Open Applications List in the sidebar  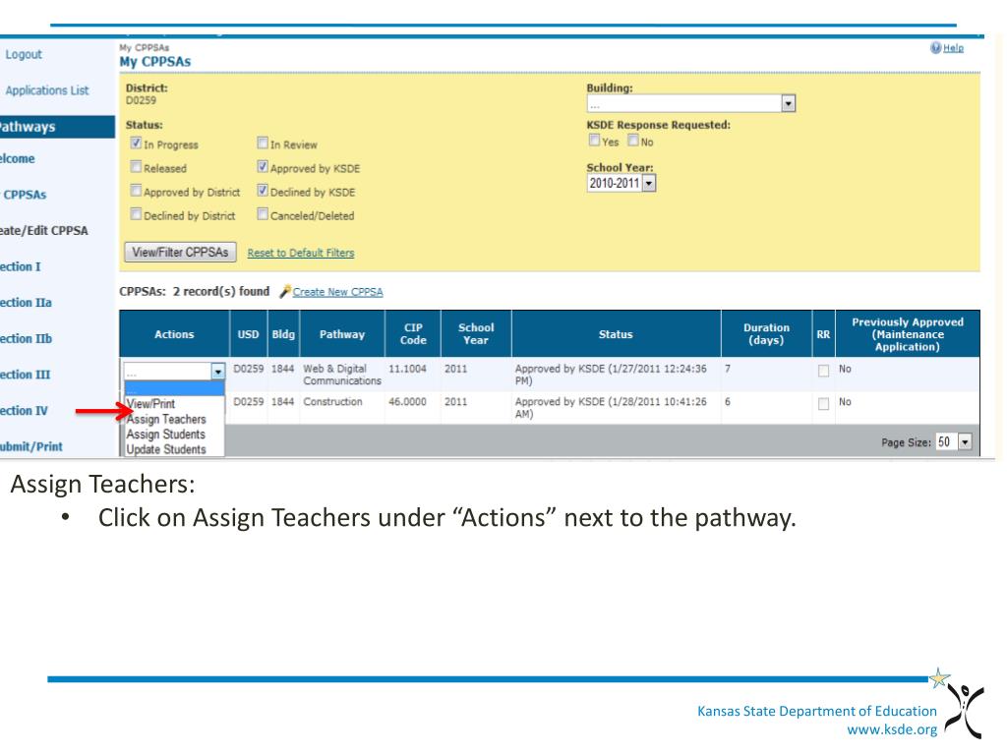[47, 90]
